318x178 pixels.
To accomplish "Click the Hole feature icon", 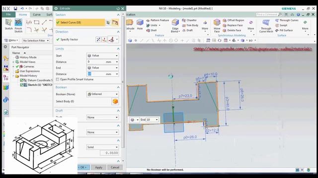I will pyautogui.click(x=140, y=23).
